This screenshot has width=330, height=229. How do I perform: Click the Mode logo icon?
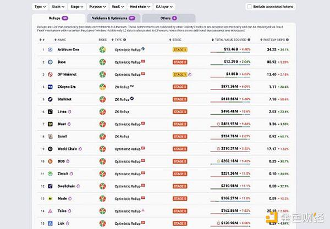click(50, 199)
